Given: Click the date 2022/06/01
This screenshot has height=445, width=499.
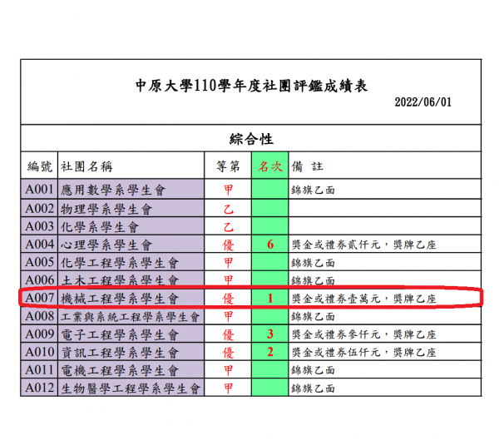Looking at the screenshot, I should (x=423, y=102).
